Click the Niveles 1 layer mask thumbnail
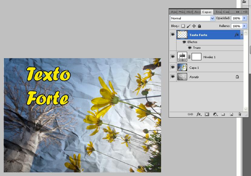This screenshot has height=176, width=251. tap(197, 57)
